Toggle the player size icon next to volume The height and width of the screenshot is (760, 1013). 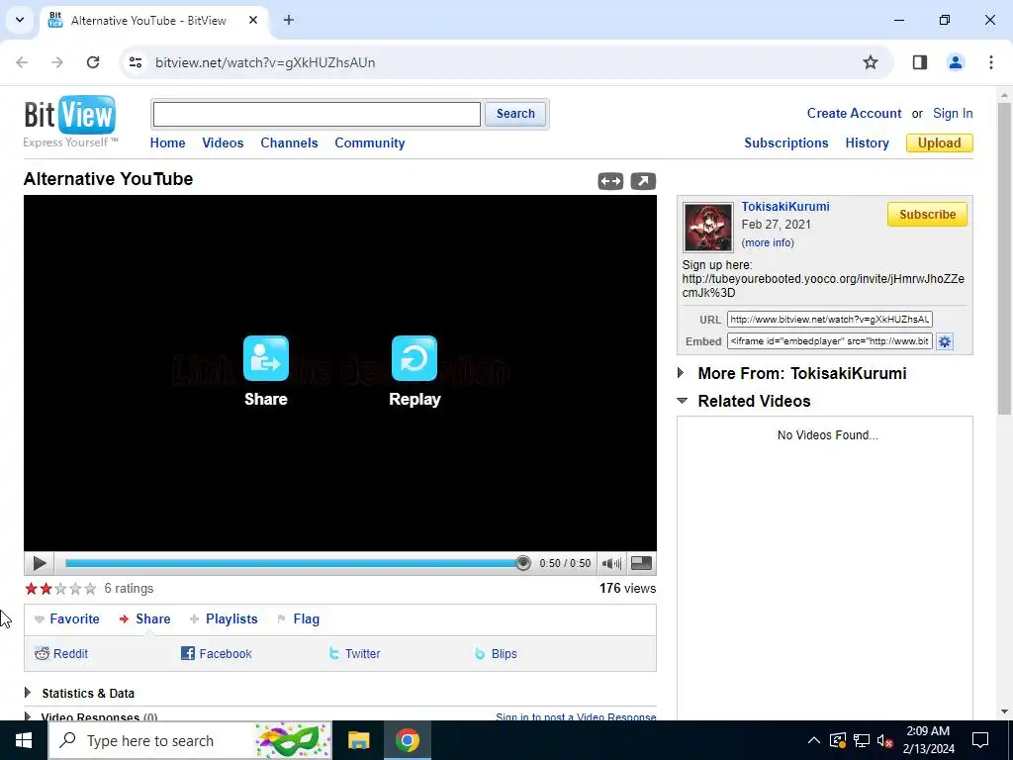[x=641, y=563]
